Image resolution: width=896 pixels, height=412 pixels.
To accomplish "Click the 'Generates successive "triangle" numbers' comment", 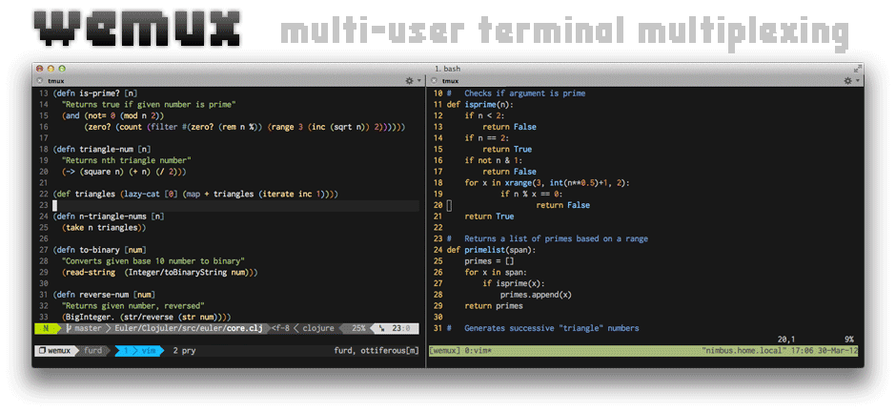I will click(552, 328).
